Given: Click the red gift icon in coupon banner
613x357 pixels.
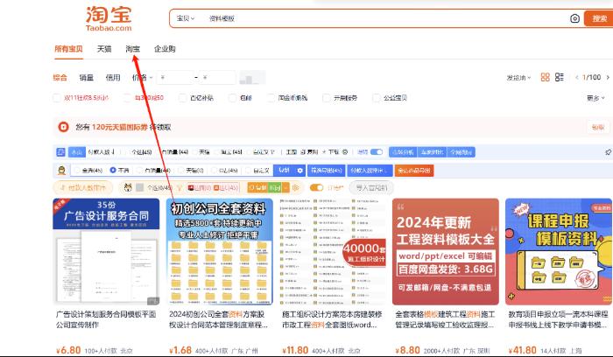Looking at the screenshot, I should tap(62, 127).
